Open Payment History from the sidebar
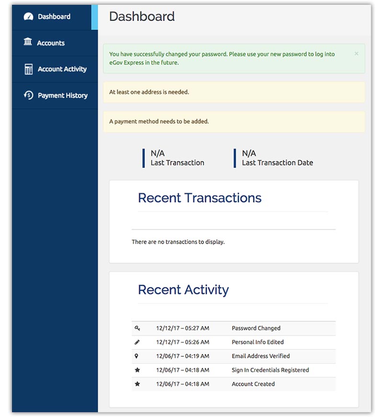This screenshot has width=383, height=417. point(55,96)
